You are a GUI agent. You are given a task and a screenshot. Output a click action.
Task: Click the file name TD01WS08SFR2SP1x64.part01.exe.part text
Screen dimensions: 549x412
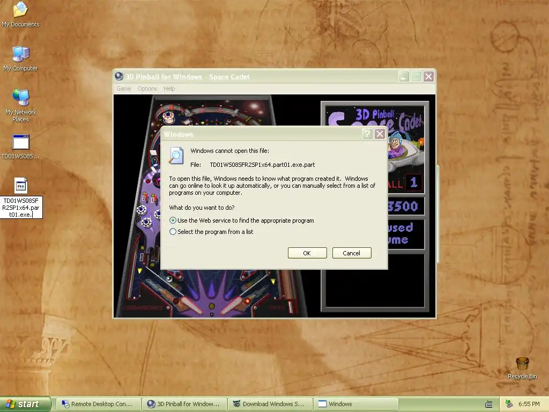pos(262,165)
